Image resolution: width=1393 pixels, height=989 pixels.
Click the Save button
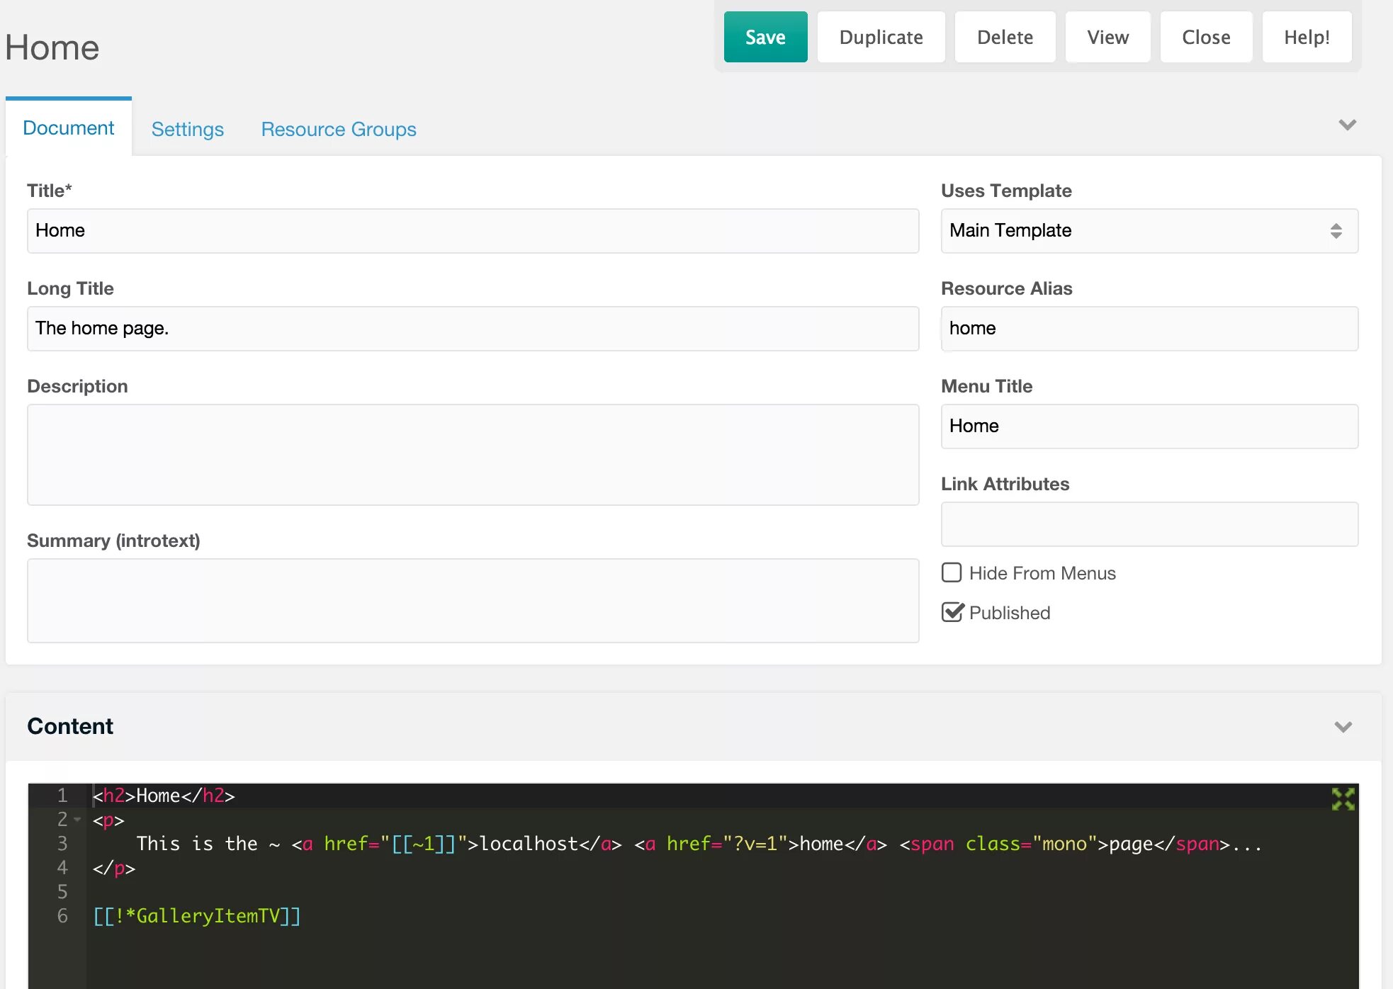(x=763, y=36)
